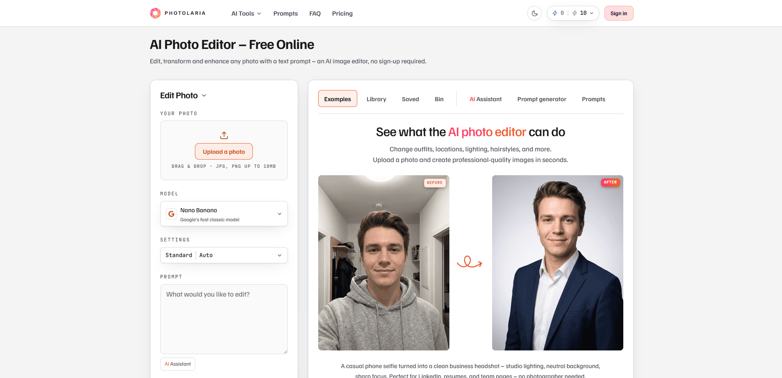Image resolution: width=782 pixels, height=378 pixels.
Task: Click the Sign in button
Action: pyautogui.click(x=619, y=13)
